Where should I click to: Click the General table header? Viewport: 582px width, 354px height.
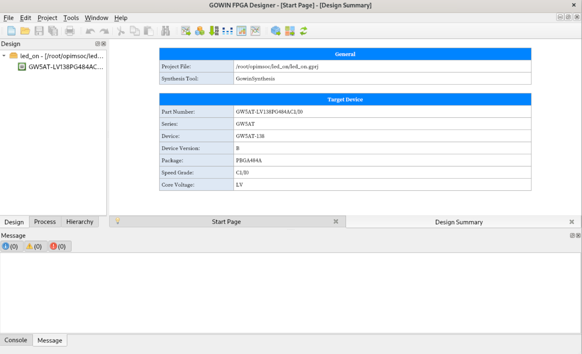click(x=345, y=54)
